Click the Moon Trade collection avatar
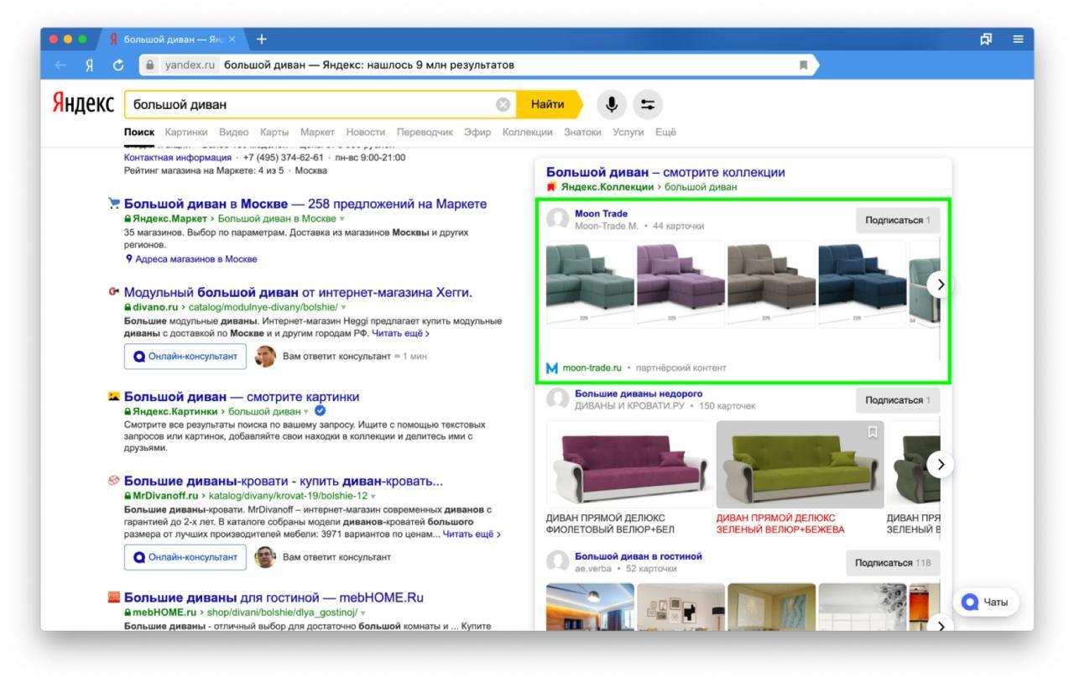This screenshot has width=1074, height=683. (x=558, y=220)
